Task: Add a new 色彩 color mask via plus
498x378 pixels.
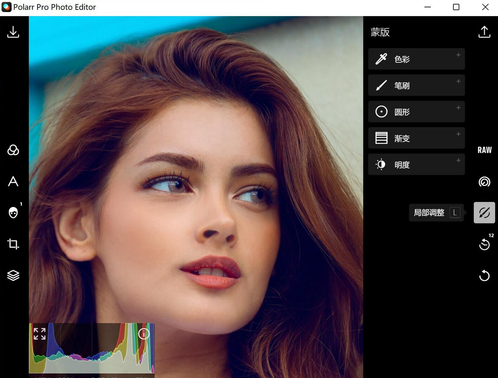Action: [x=458, y=55]
